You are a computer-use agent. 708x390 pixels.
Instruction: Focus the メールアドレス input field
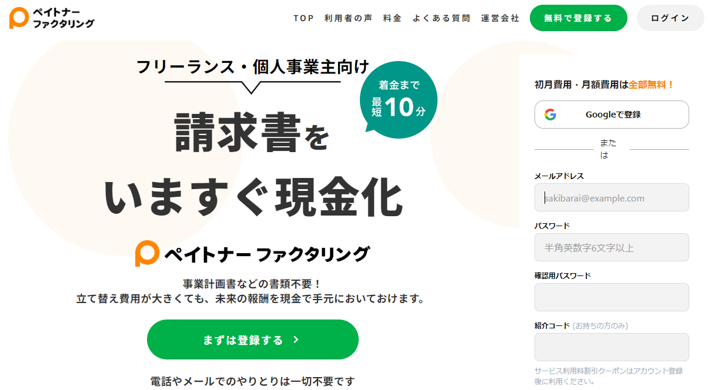[x=612, y=197]
